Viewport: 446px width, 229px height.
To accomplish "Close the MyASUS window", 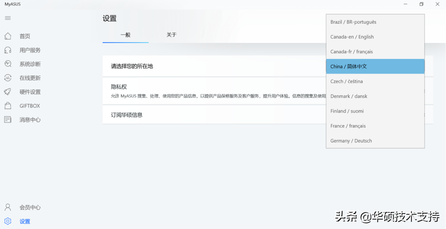I will (437, 4).
